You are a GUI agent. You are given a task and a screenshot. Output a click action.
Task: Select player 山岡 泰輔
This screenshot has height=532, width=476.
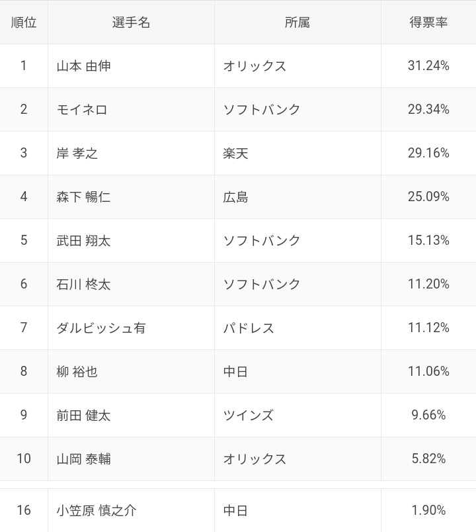click(84, 459)
